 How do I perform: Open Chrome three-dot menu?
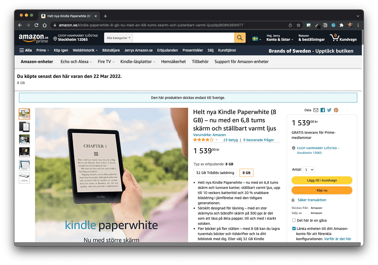tap(358, 25)
